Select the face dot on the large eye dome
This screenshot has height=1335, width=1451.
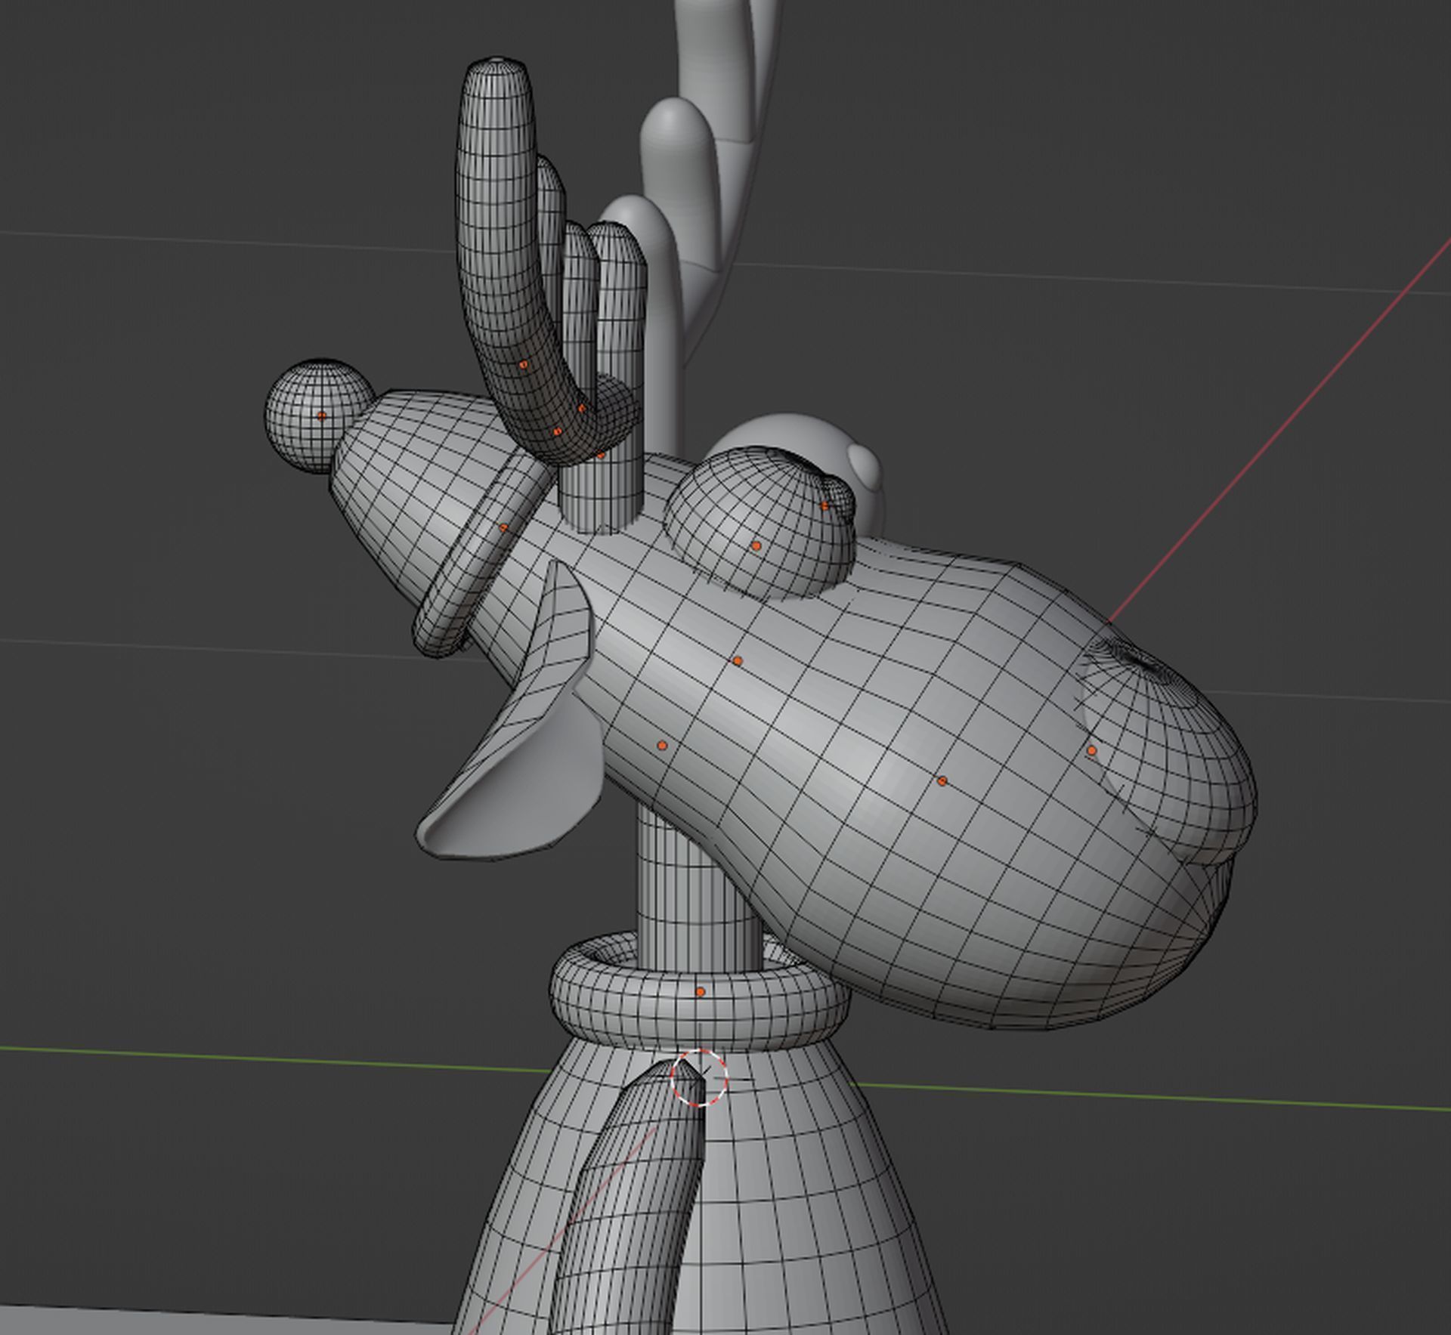point(756,545)
